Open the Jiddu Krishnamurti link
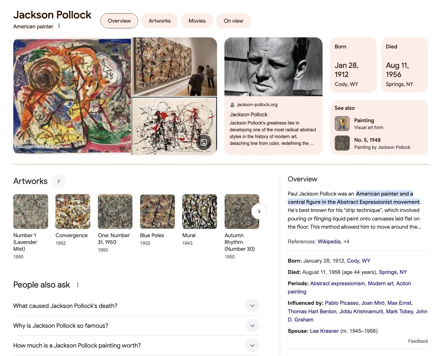Screen dimensions: 438x356 point(361,312)
